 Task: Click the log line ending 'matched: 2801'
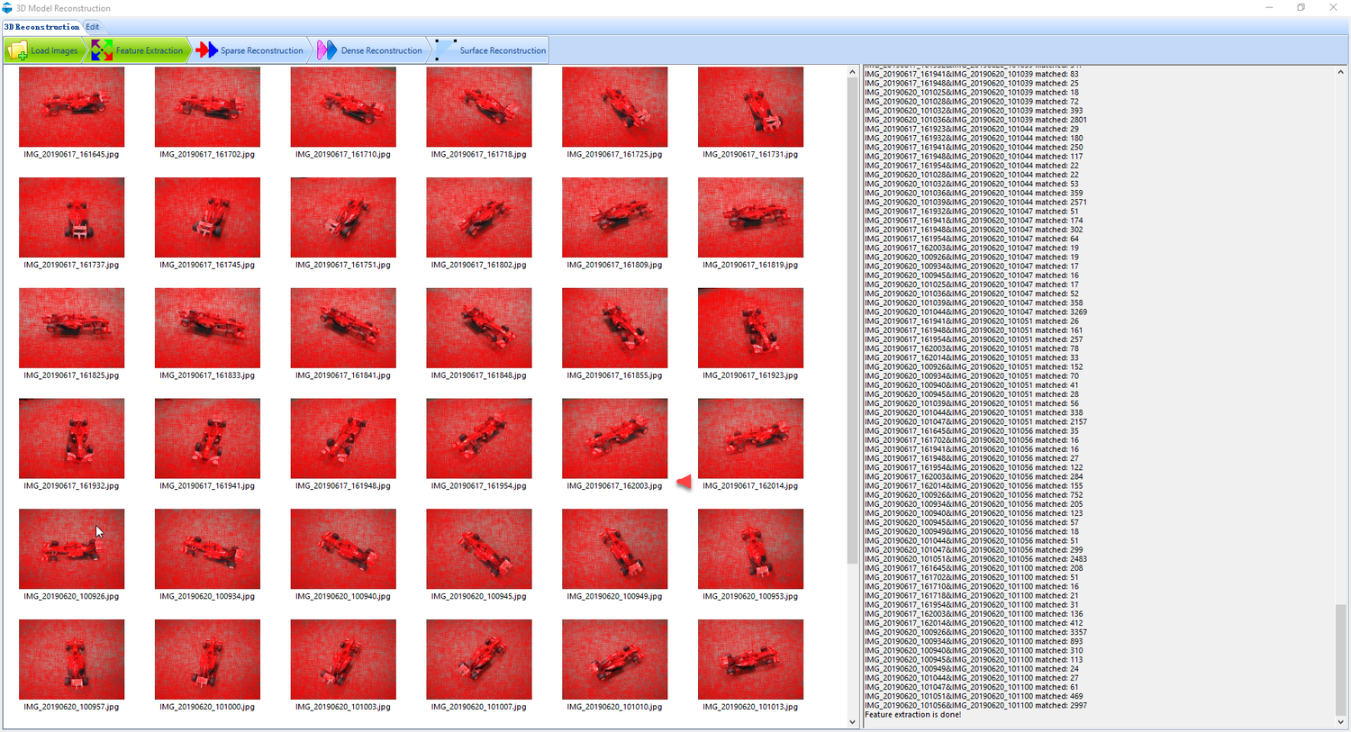click(x=975, y=120)
